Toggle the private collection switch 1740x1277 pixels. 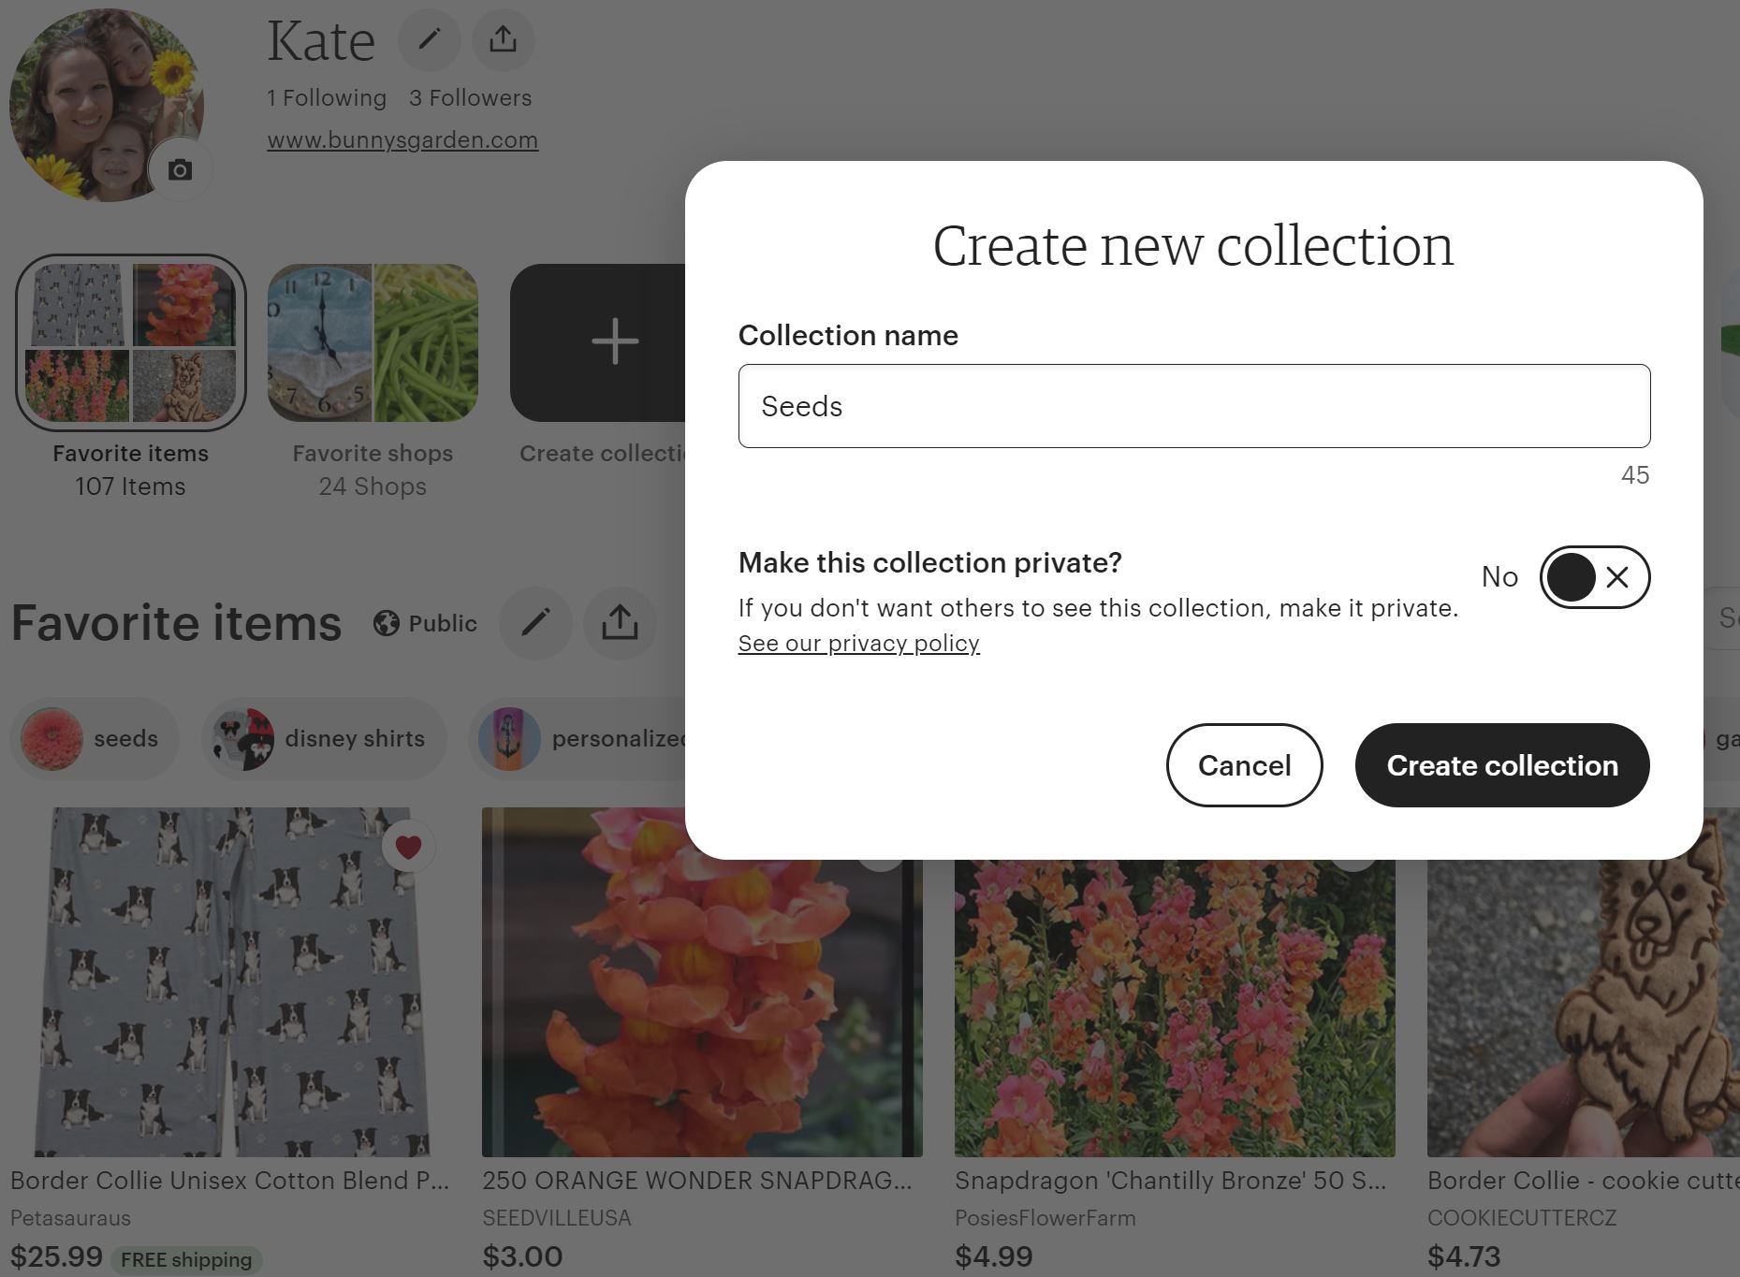[x=1595, y=577]
